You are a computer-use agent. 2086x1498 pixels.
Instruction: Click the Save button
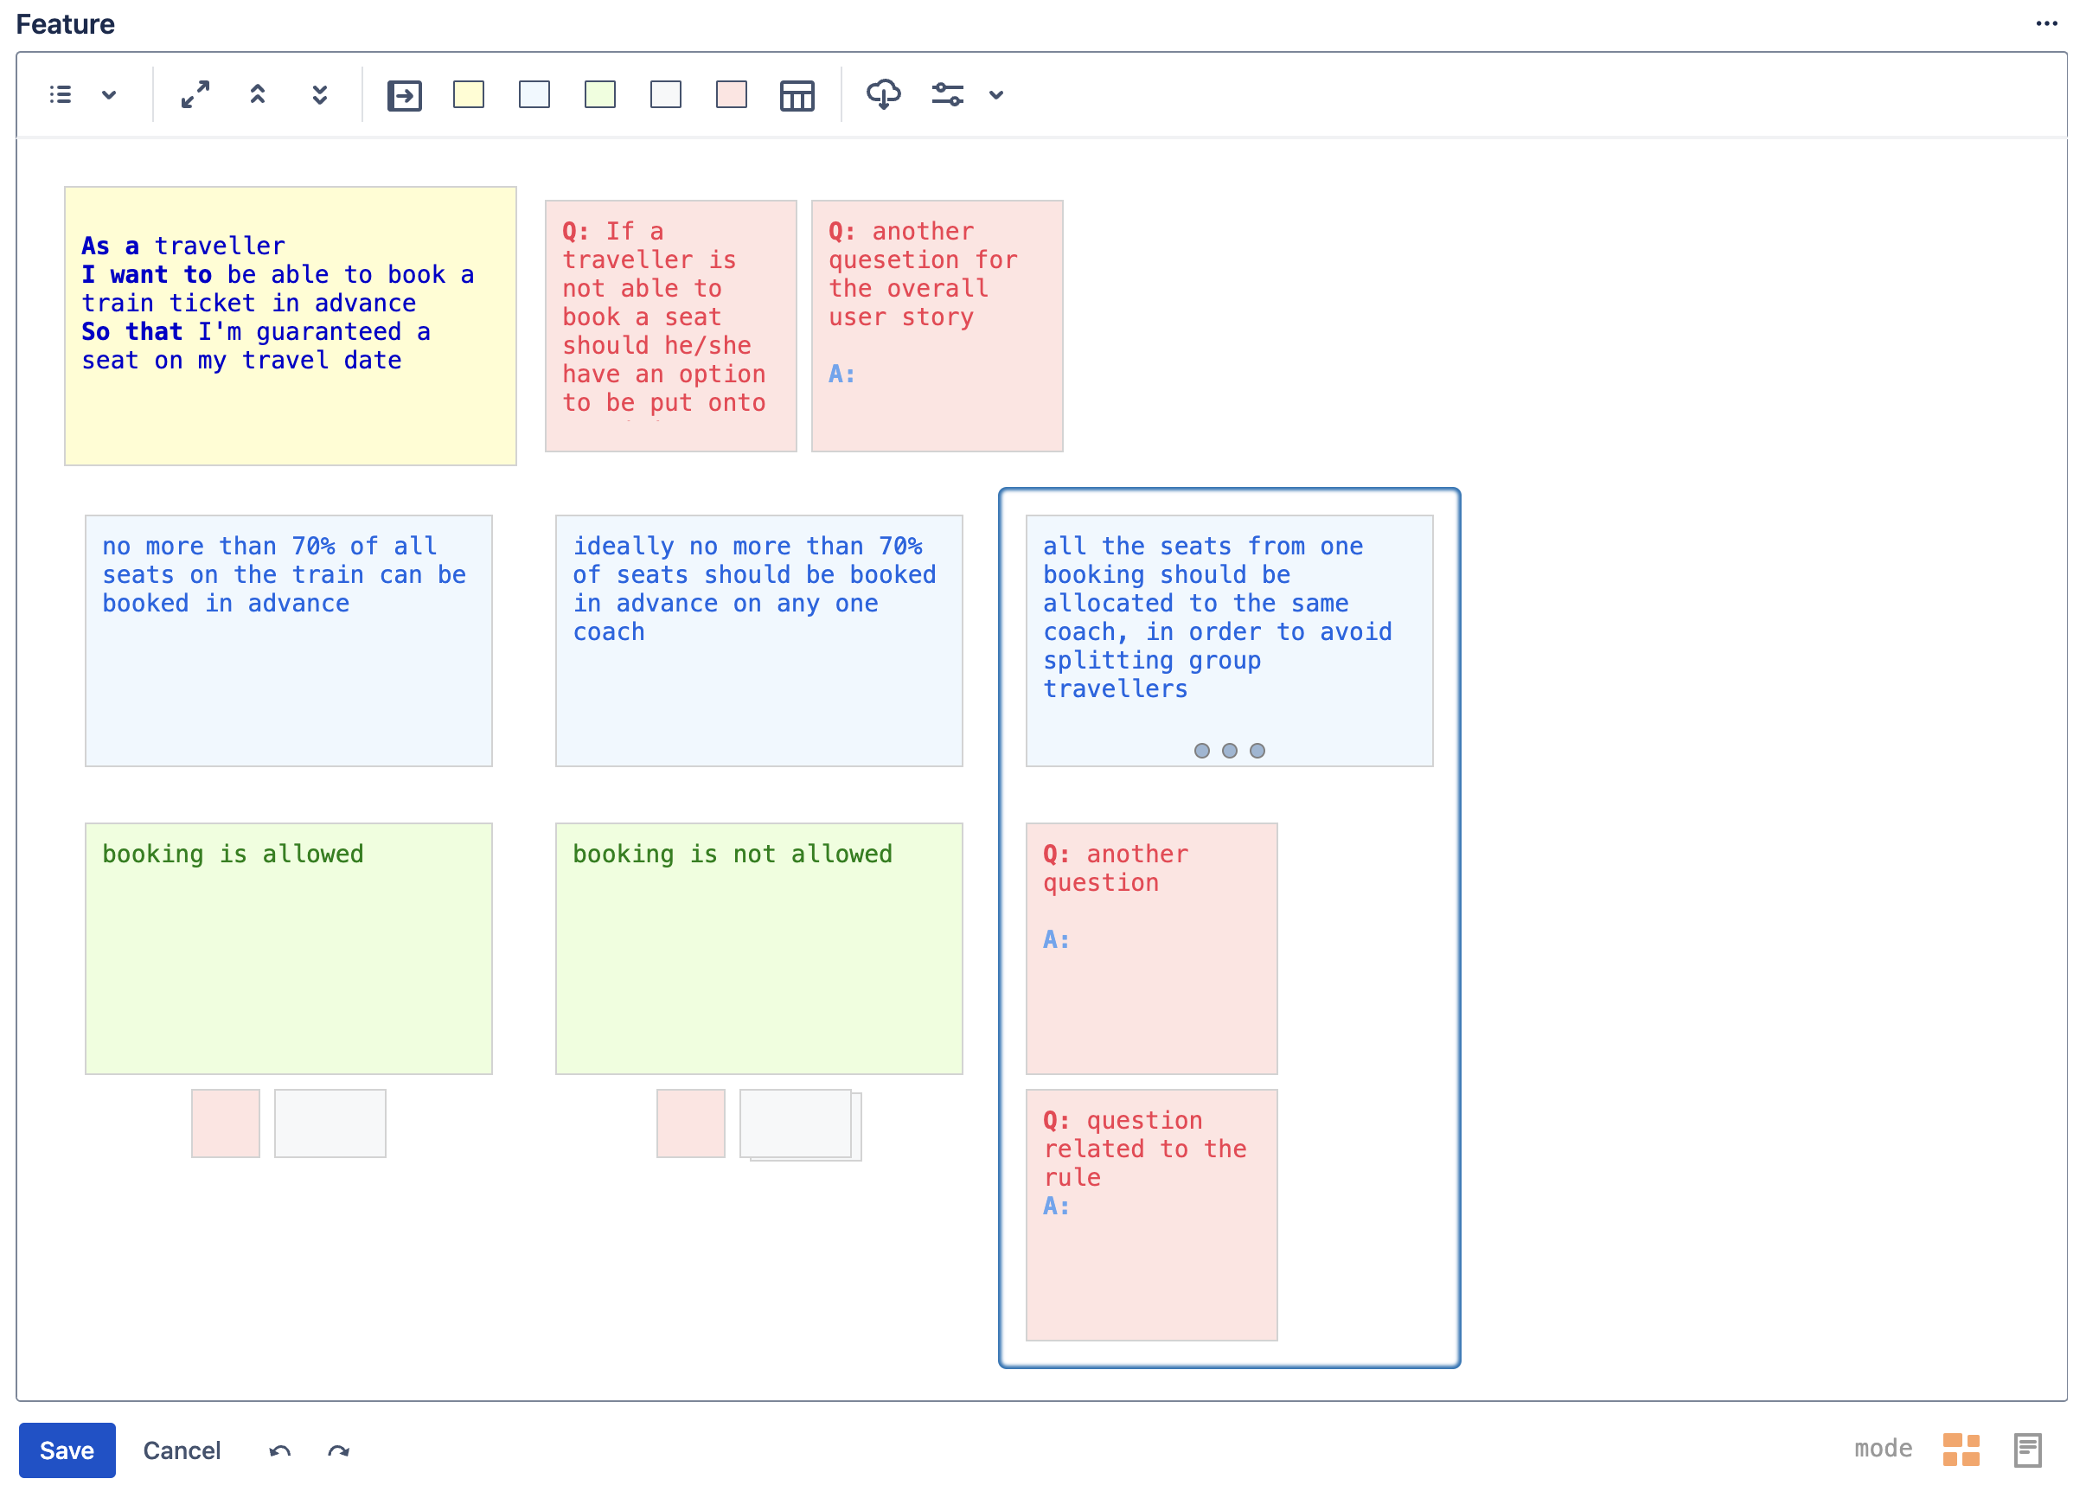pyautogui.click(x=67, y=1450)
